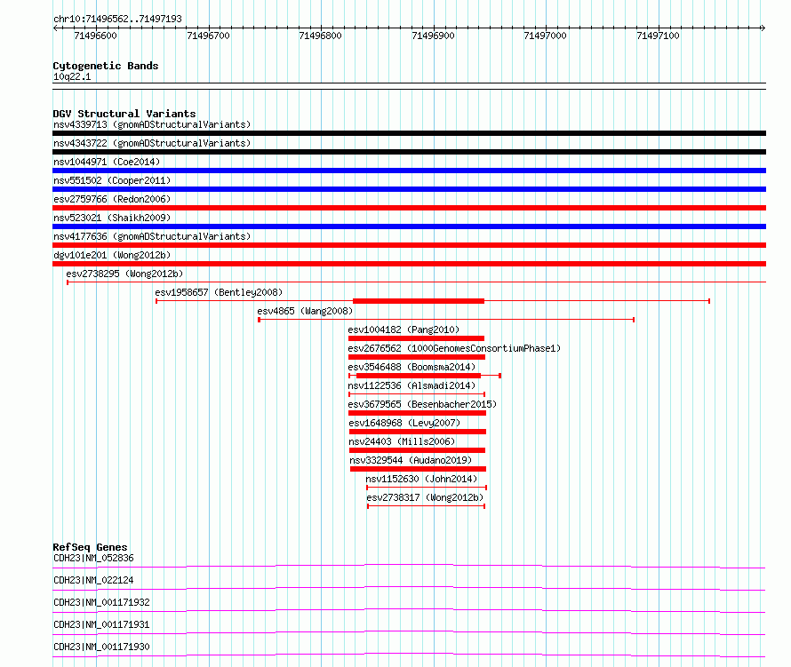Open variant esv1958657 (Bentley2008)
This screenshot has height=667, width=791.
pyautogui.click(x=219, y=292)
